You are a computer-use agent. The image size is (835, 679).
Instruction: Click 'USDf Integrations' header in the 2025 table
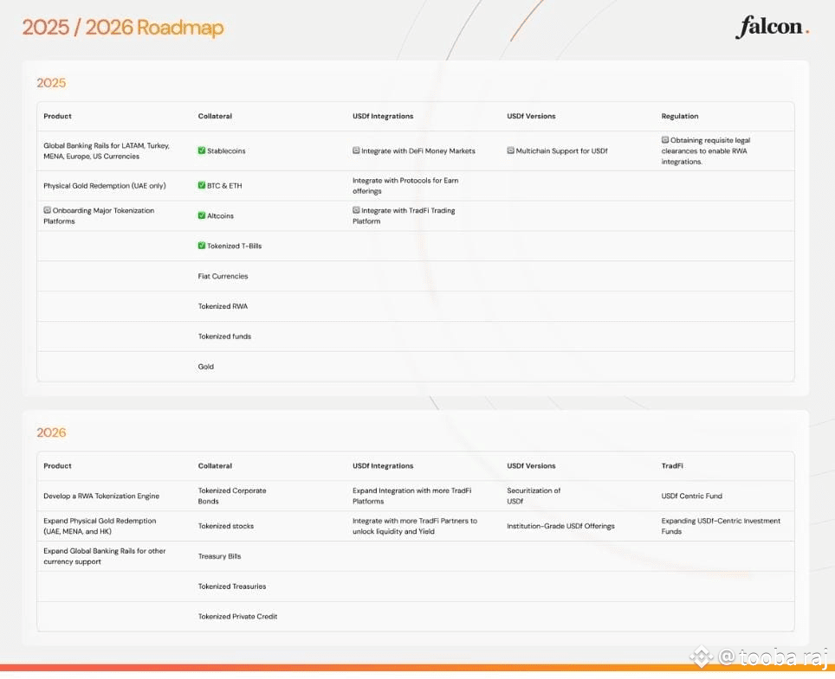click(383, 116)
